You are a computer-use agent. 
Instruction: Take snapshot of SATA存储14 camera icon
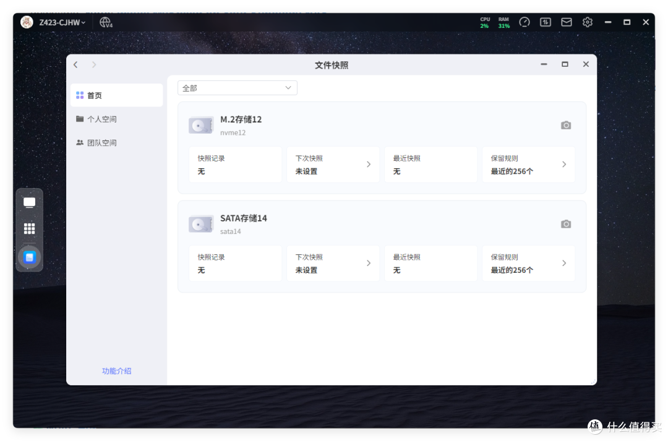566,224
